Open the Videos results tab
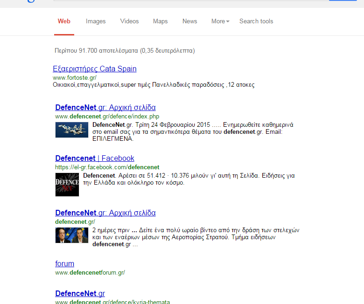The height and width of the screenshot is (304, 364). (129, 21)
